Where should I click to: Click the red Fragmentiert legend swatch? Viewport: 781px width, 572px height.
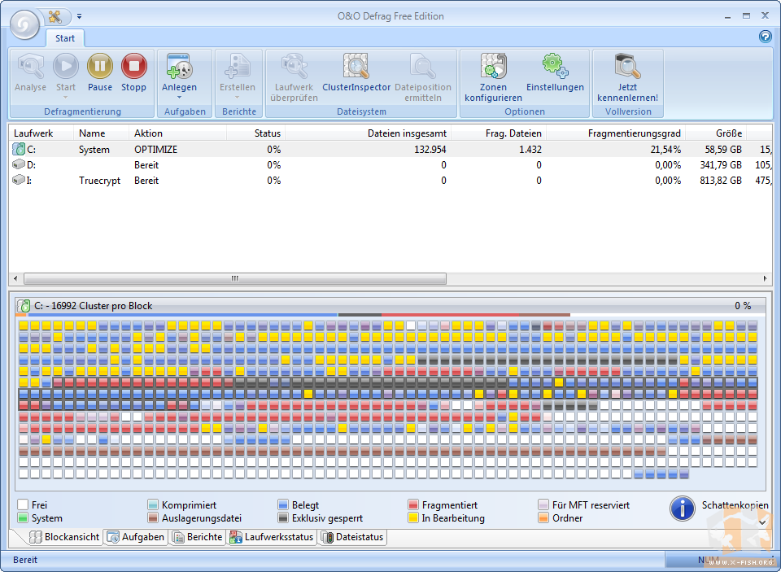[x=413, y=504]
